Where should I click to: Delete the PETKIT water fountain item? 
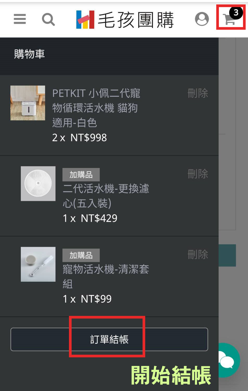click(198, 93)
